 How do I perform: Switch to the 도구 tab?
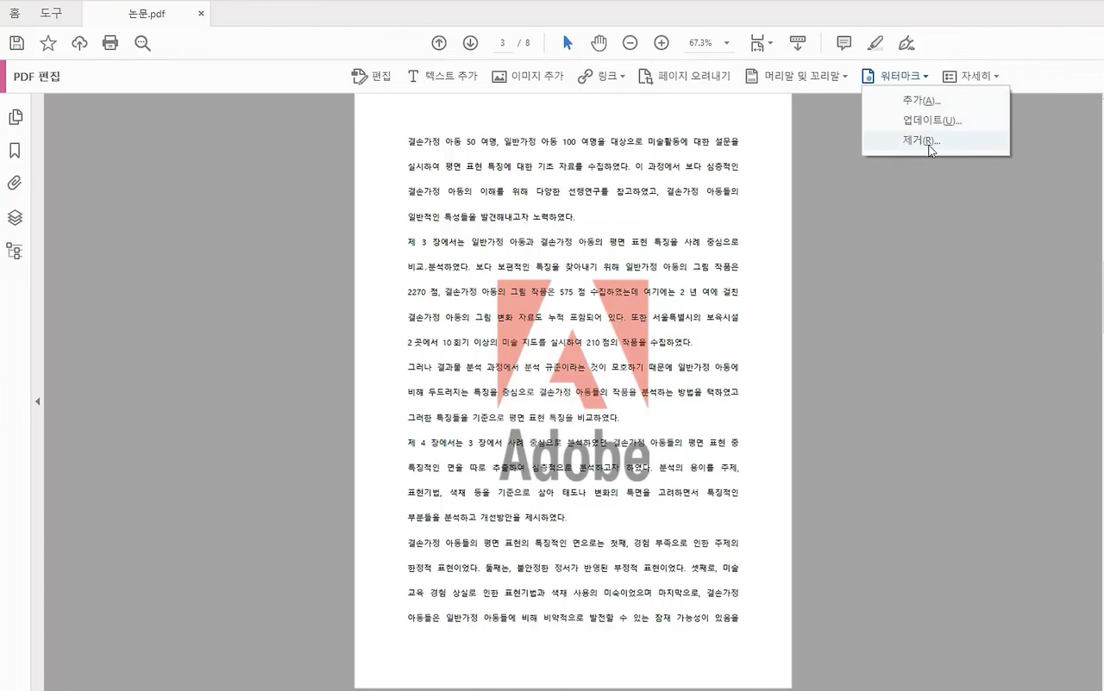[x=52, y=13]
